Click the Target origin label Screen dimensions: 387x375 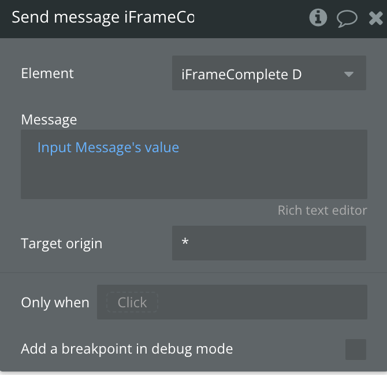pos(61,244)
